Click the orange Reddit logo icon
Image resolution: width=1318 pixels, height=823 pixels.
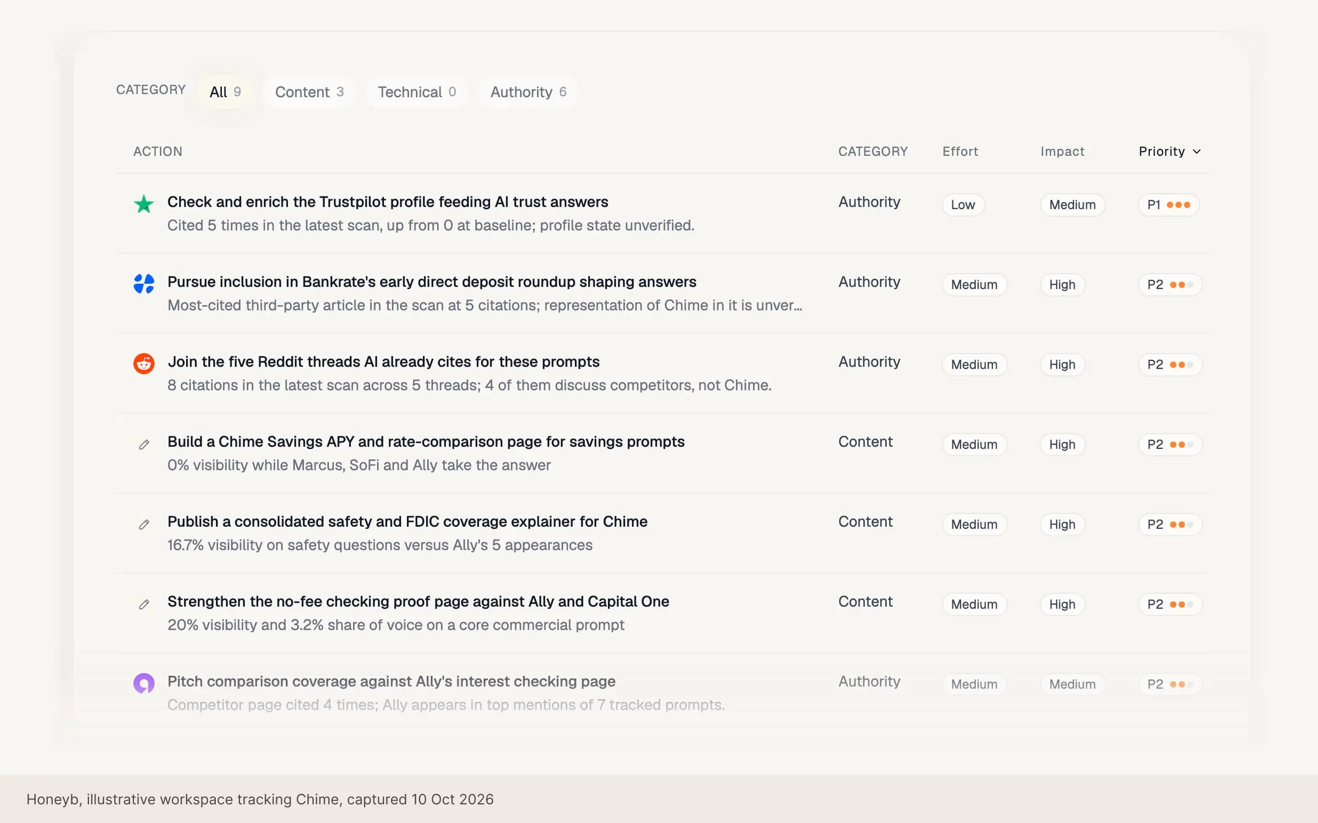(x=144, y=364)
